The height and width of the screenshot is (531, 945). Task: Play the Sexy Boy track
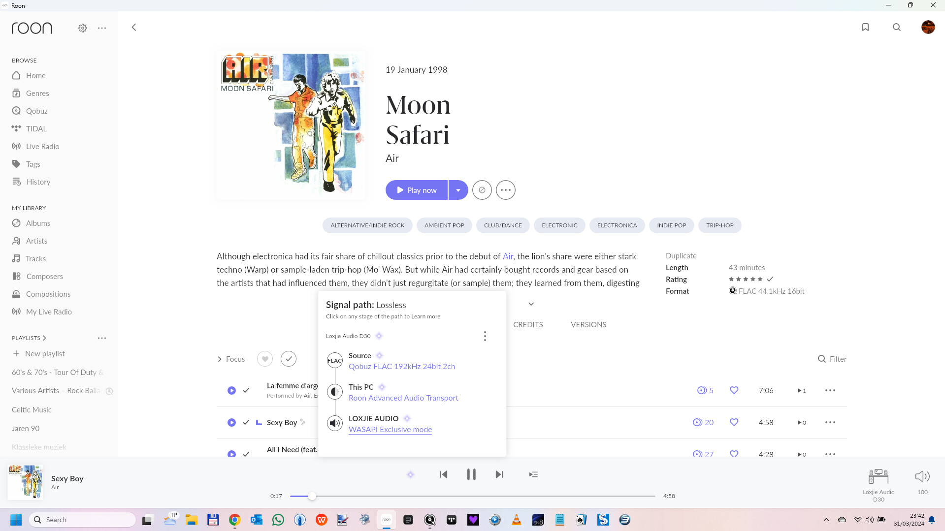coord(231,423)
